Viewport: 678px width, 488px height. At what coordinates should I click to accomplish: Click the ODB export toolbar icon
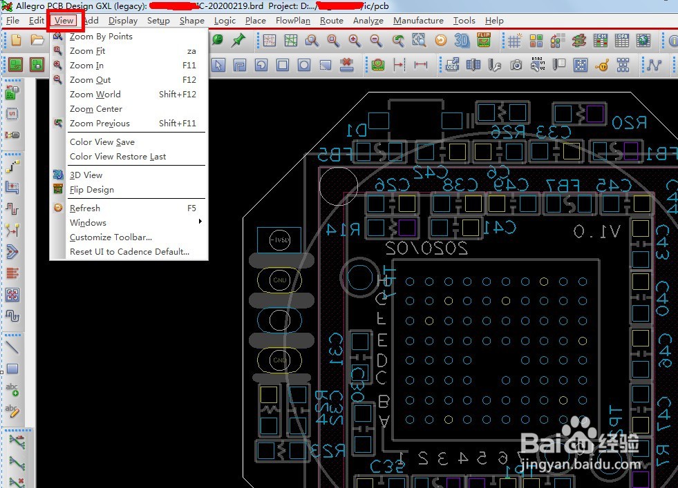pos(452,65)
